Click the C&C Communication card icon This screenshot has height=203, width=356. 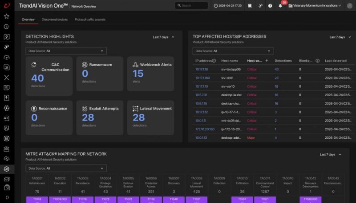34,65
